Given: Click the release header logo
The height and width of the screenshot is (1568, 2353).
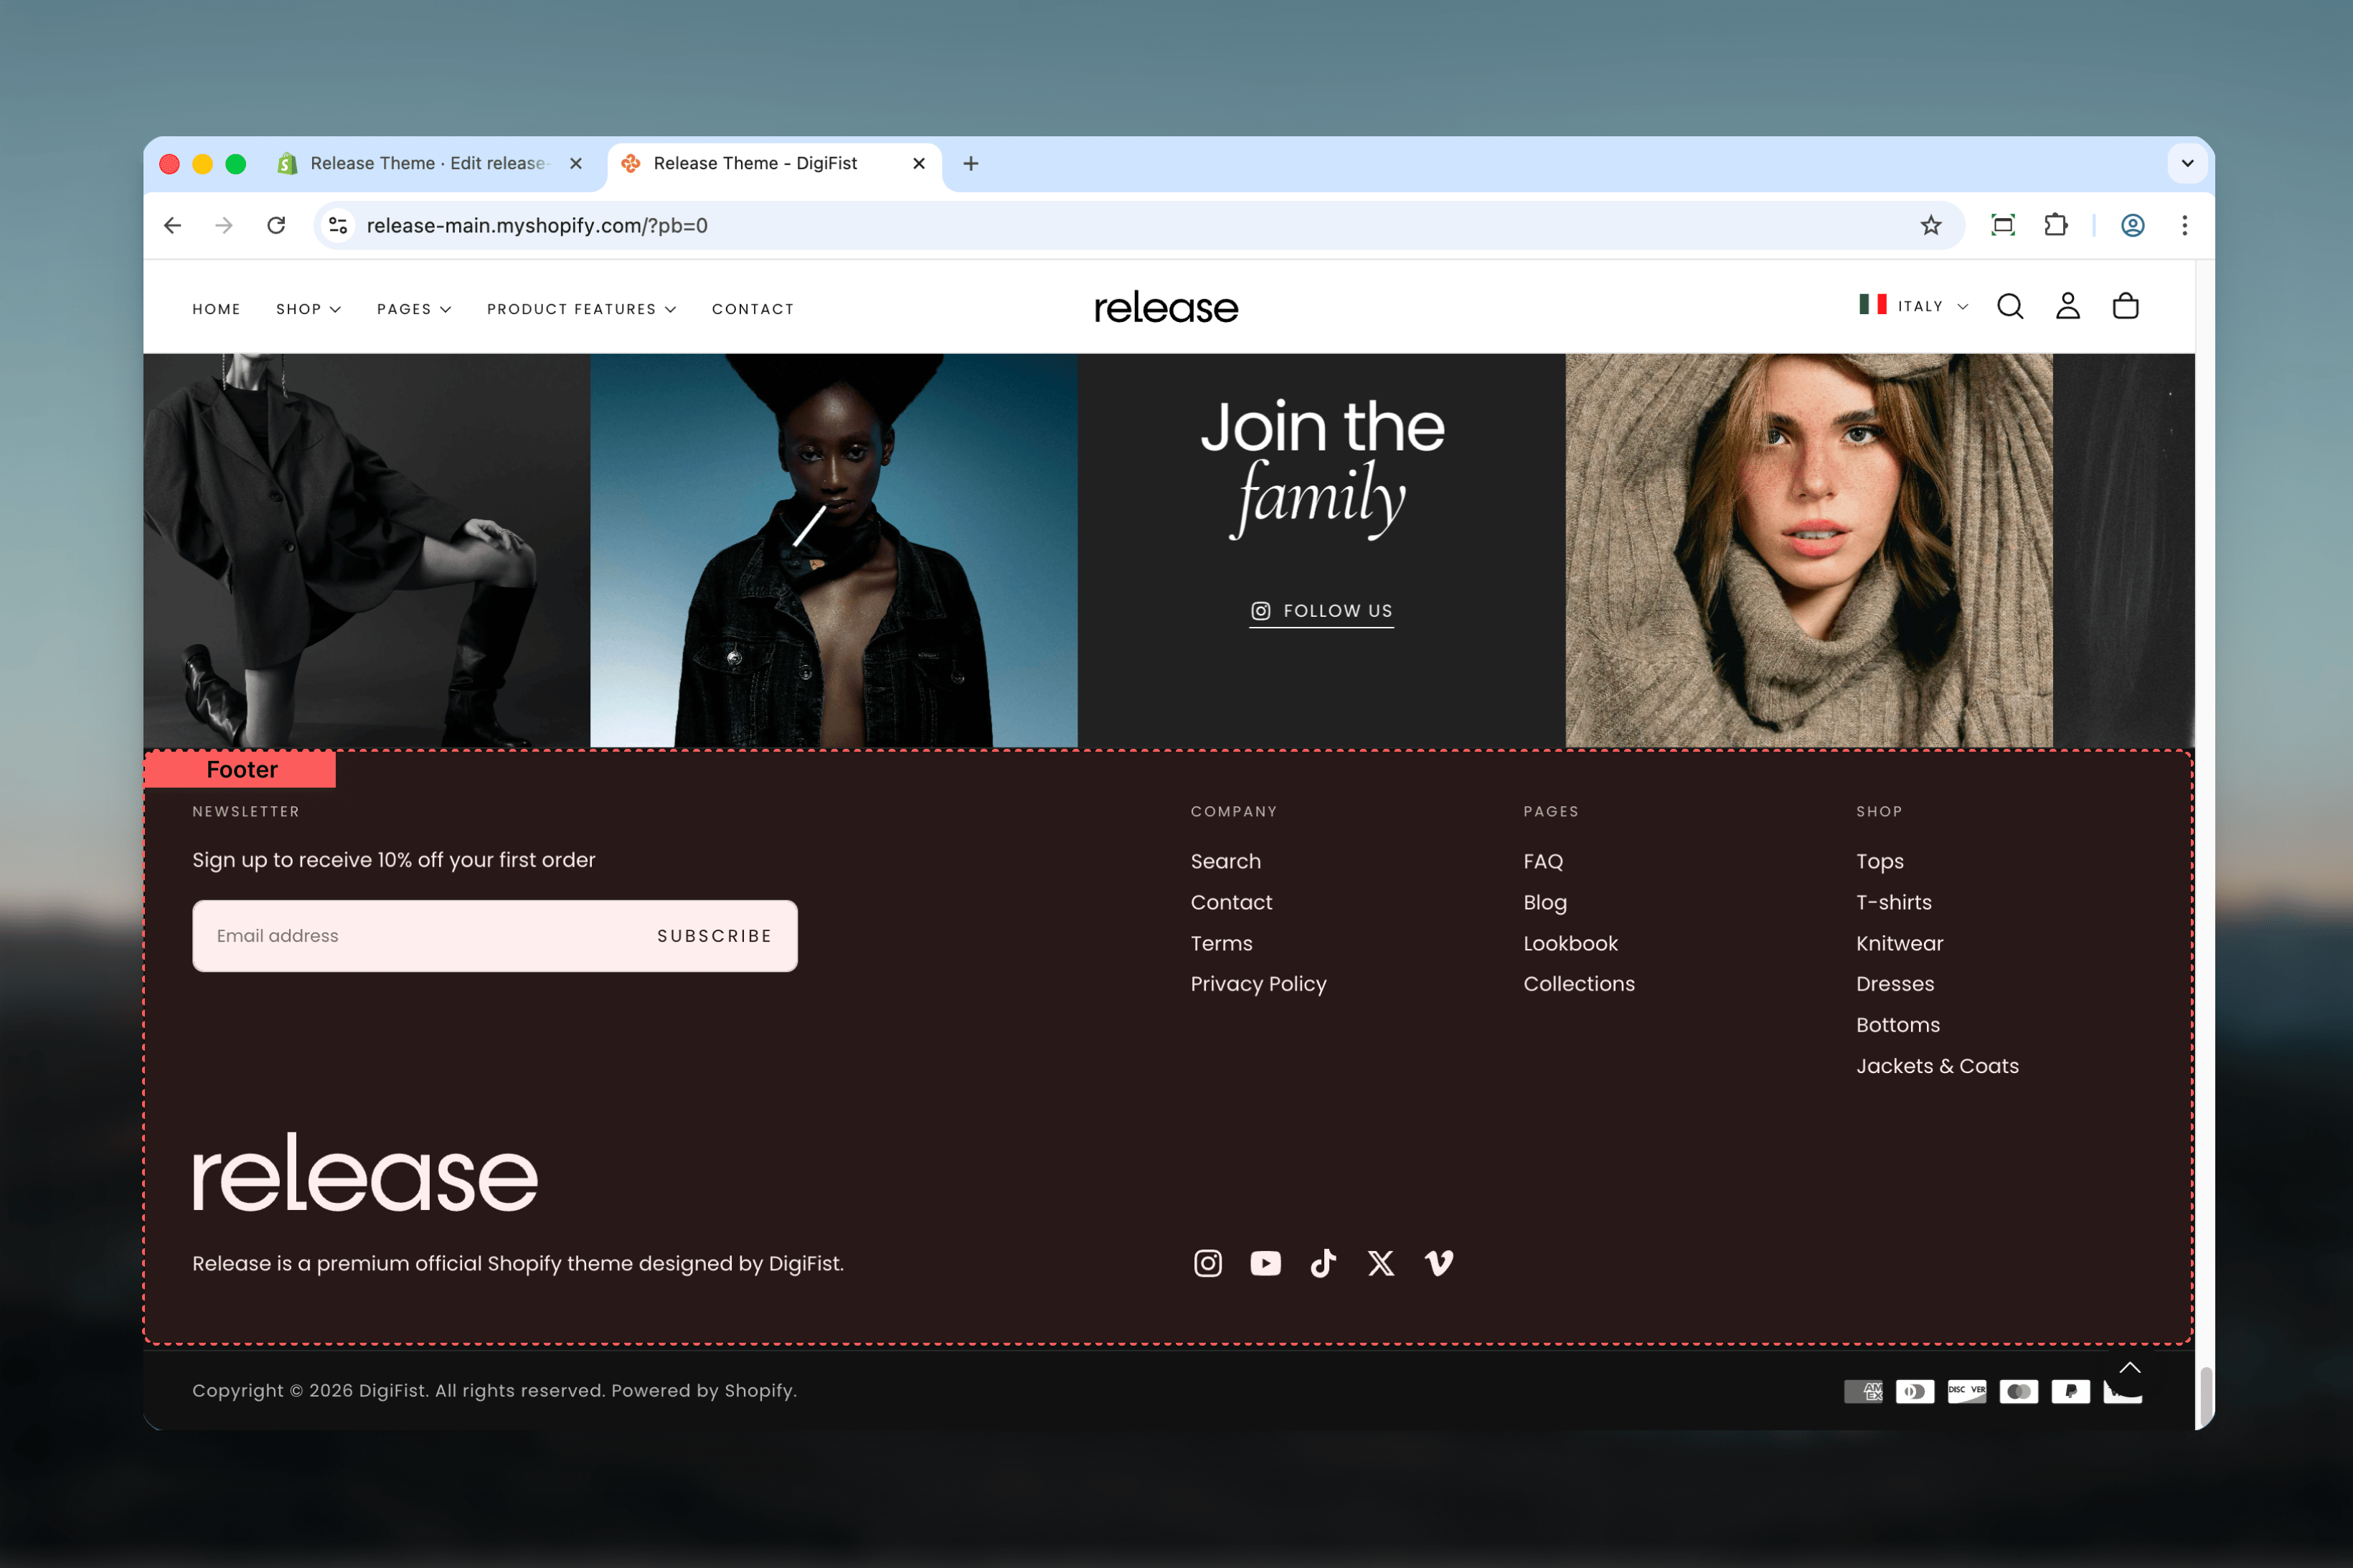Looking at the screenshot, I should click(1166, 307).
